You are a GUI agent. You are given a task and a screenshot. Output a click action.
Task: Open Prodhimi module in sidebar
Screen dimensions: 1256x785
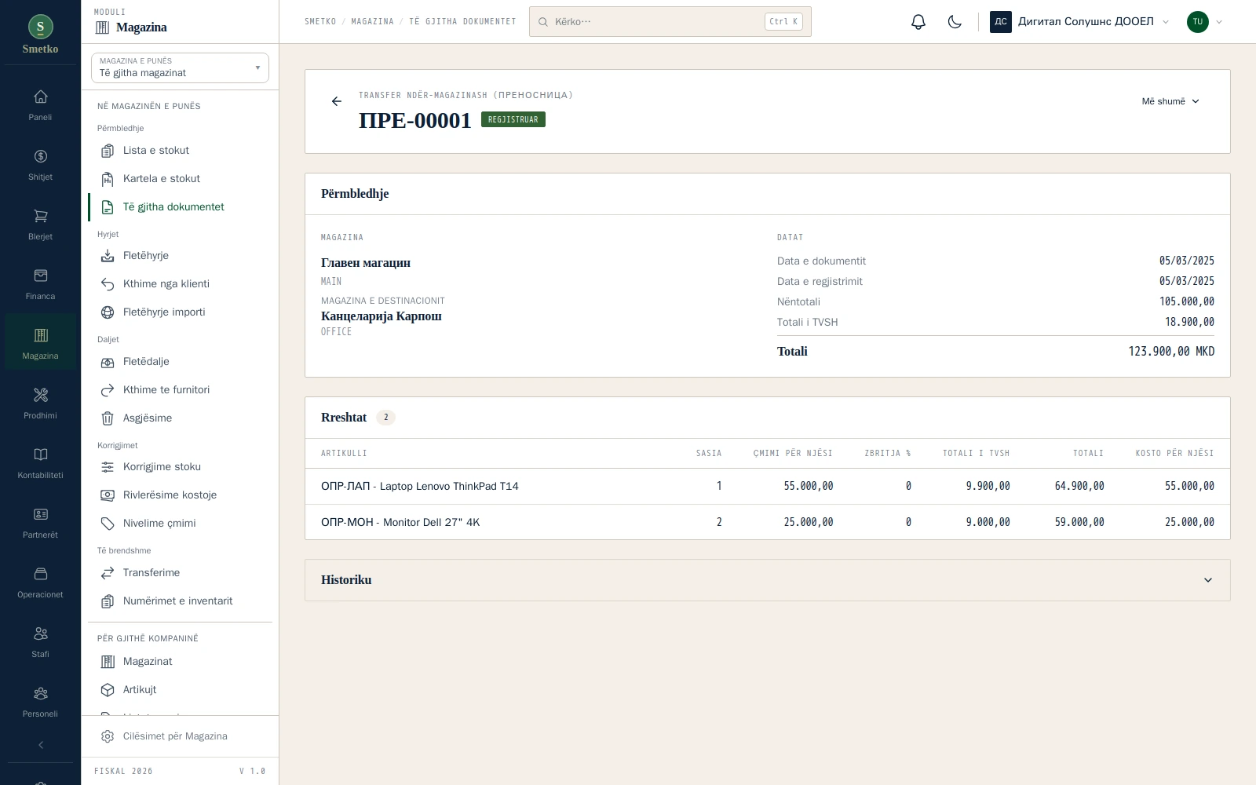pyautogui.click(x=40, y=403)
